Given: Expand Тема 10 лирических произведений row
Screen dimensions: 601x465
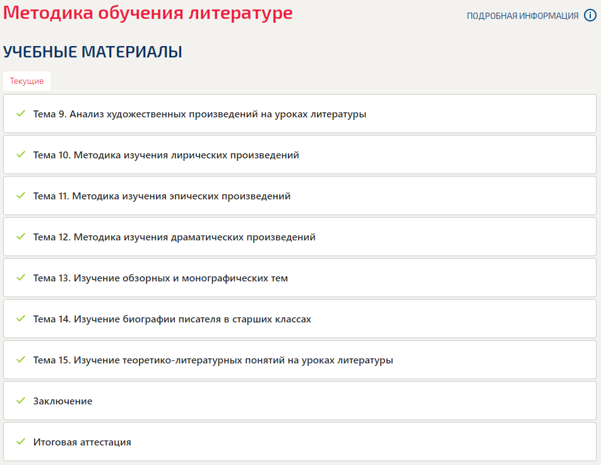Looking at the screenshot, I should [x=300, y=155].
